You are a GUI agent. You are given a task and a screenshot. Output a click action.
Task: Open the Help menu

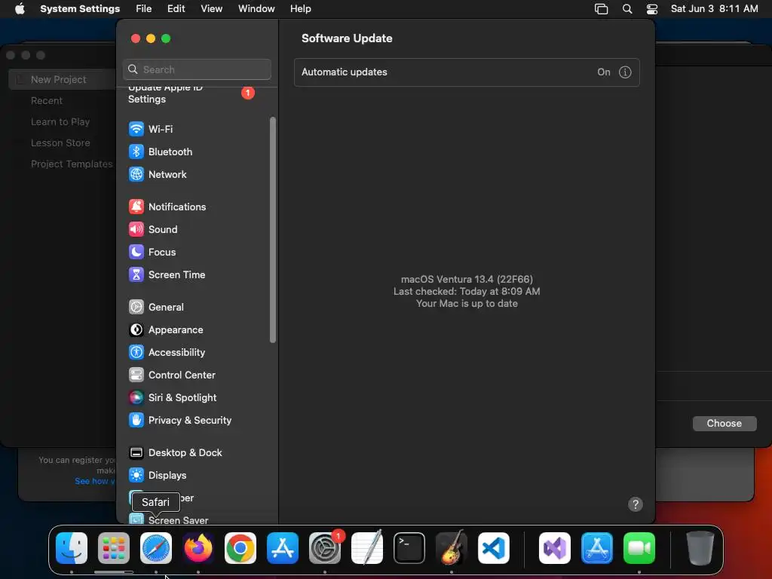(300, 9)
